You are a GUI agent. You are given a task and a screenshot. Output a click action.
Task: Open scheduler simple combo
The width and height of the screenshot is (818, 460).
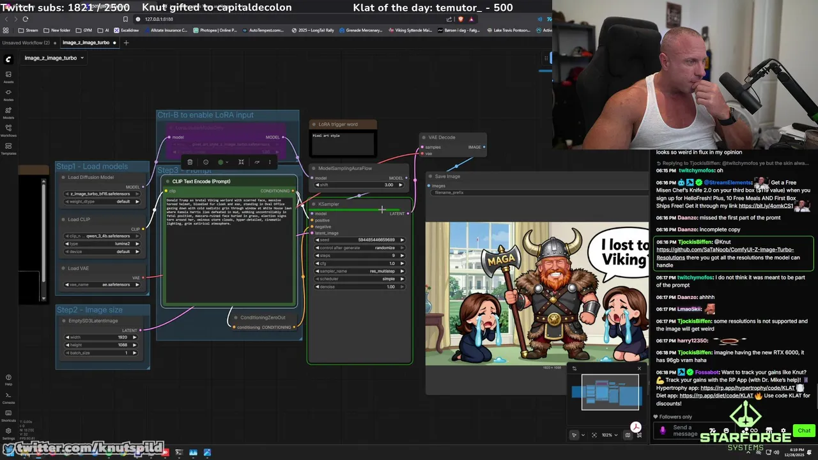click(360, 279)
